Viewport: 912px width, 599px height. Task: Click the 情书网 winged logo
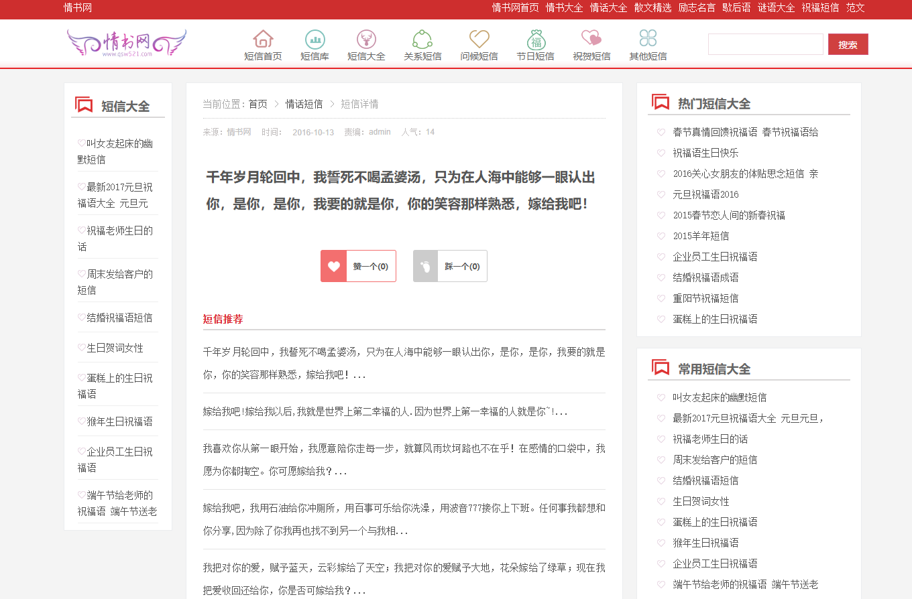(x=127, y=44)
